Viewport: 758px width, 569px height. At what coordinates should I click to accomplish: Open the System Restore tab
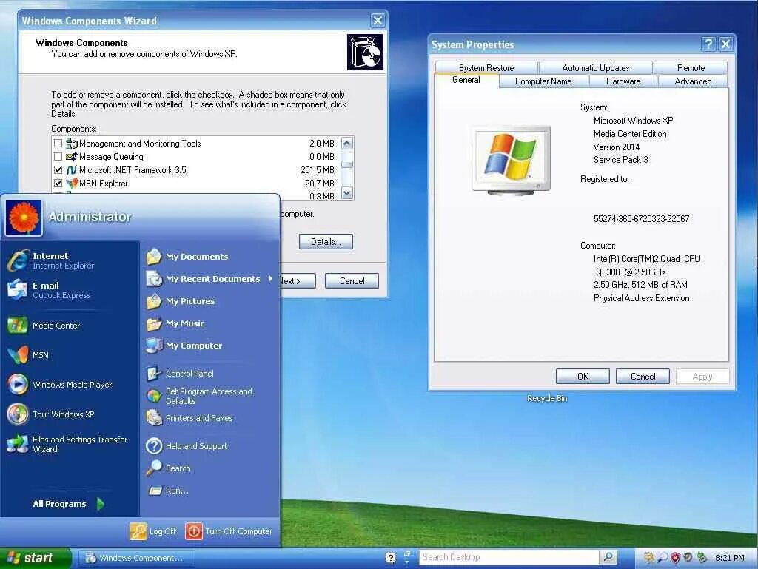click(x=486, y=67)
